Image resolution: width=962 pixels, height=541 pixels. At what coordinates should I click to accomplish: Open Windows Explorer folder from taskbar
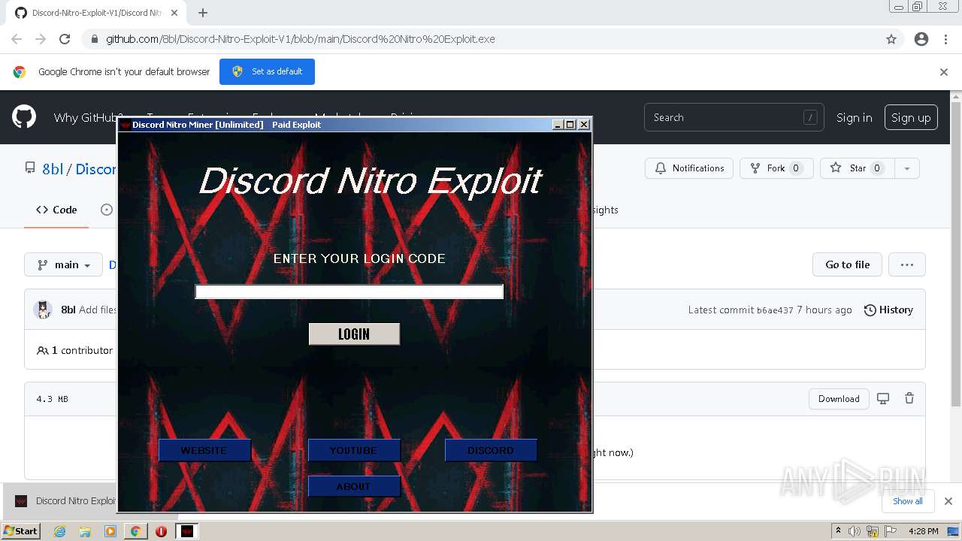(85, 531)
